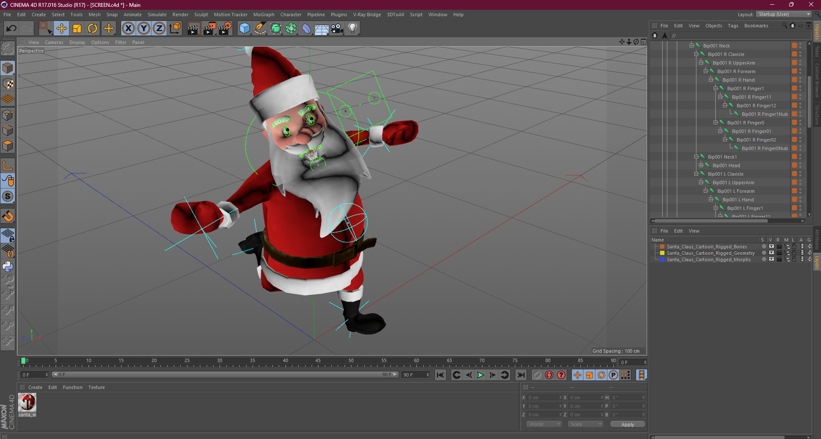Click orange layer swatch of Bones layer
821x439 pixels.
pos(662,247)
